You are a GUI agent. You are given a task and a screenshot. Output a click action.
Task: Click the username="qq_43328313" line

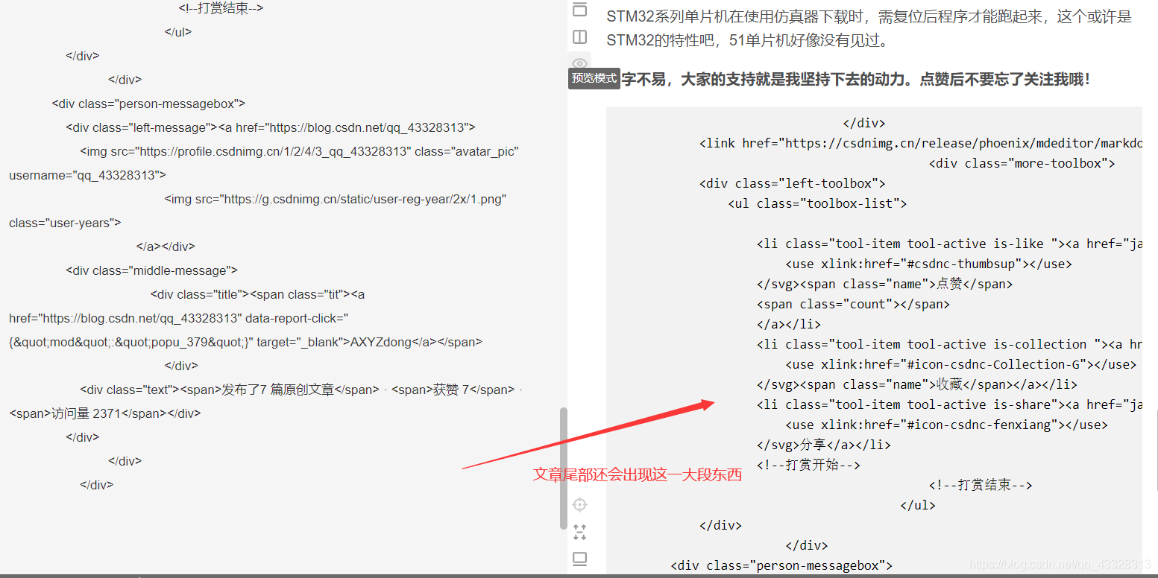tap(87, 175)
